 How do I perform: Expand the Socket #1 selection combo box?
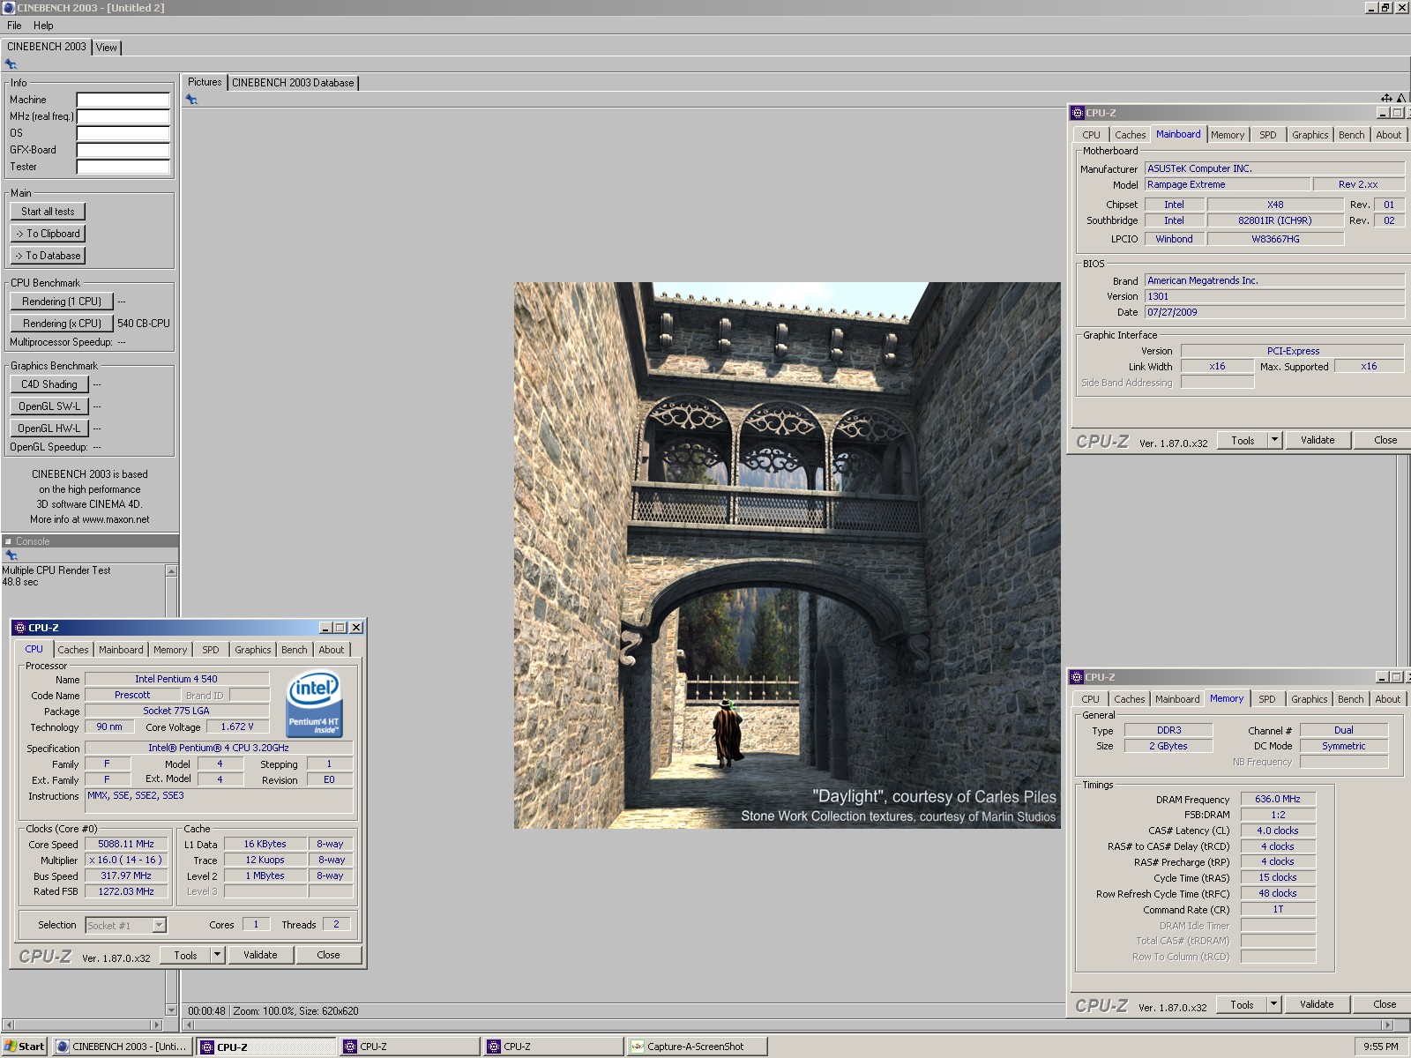pyautogui.click(x=159, y=925)
